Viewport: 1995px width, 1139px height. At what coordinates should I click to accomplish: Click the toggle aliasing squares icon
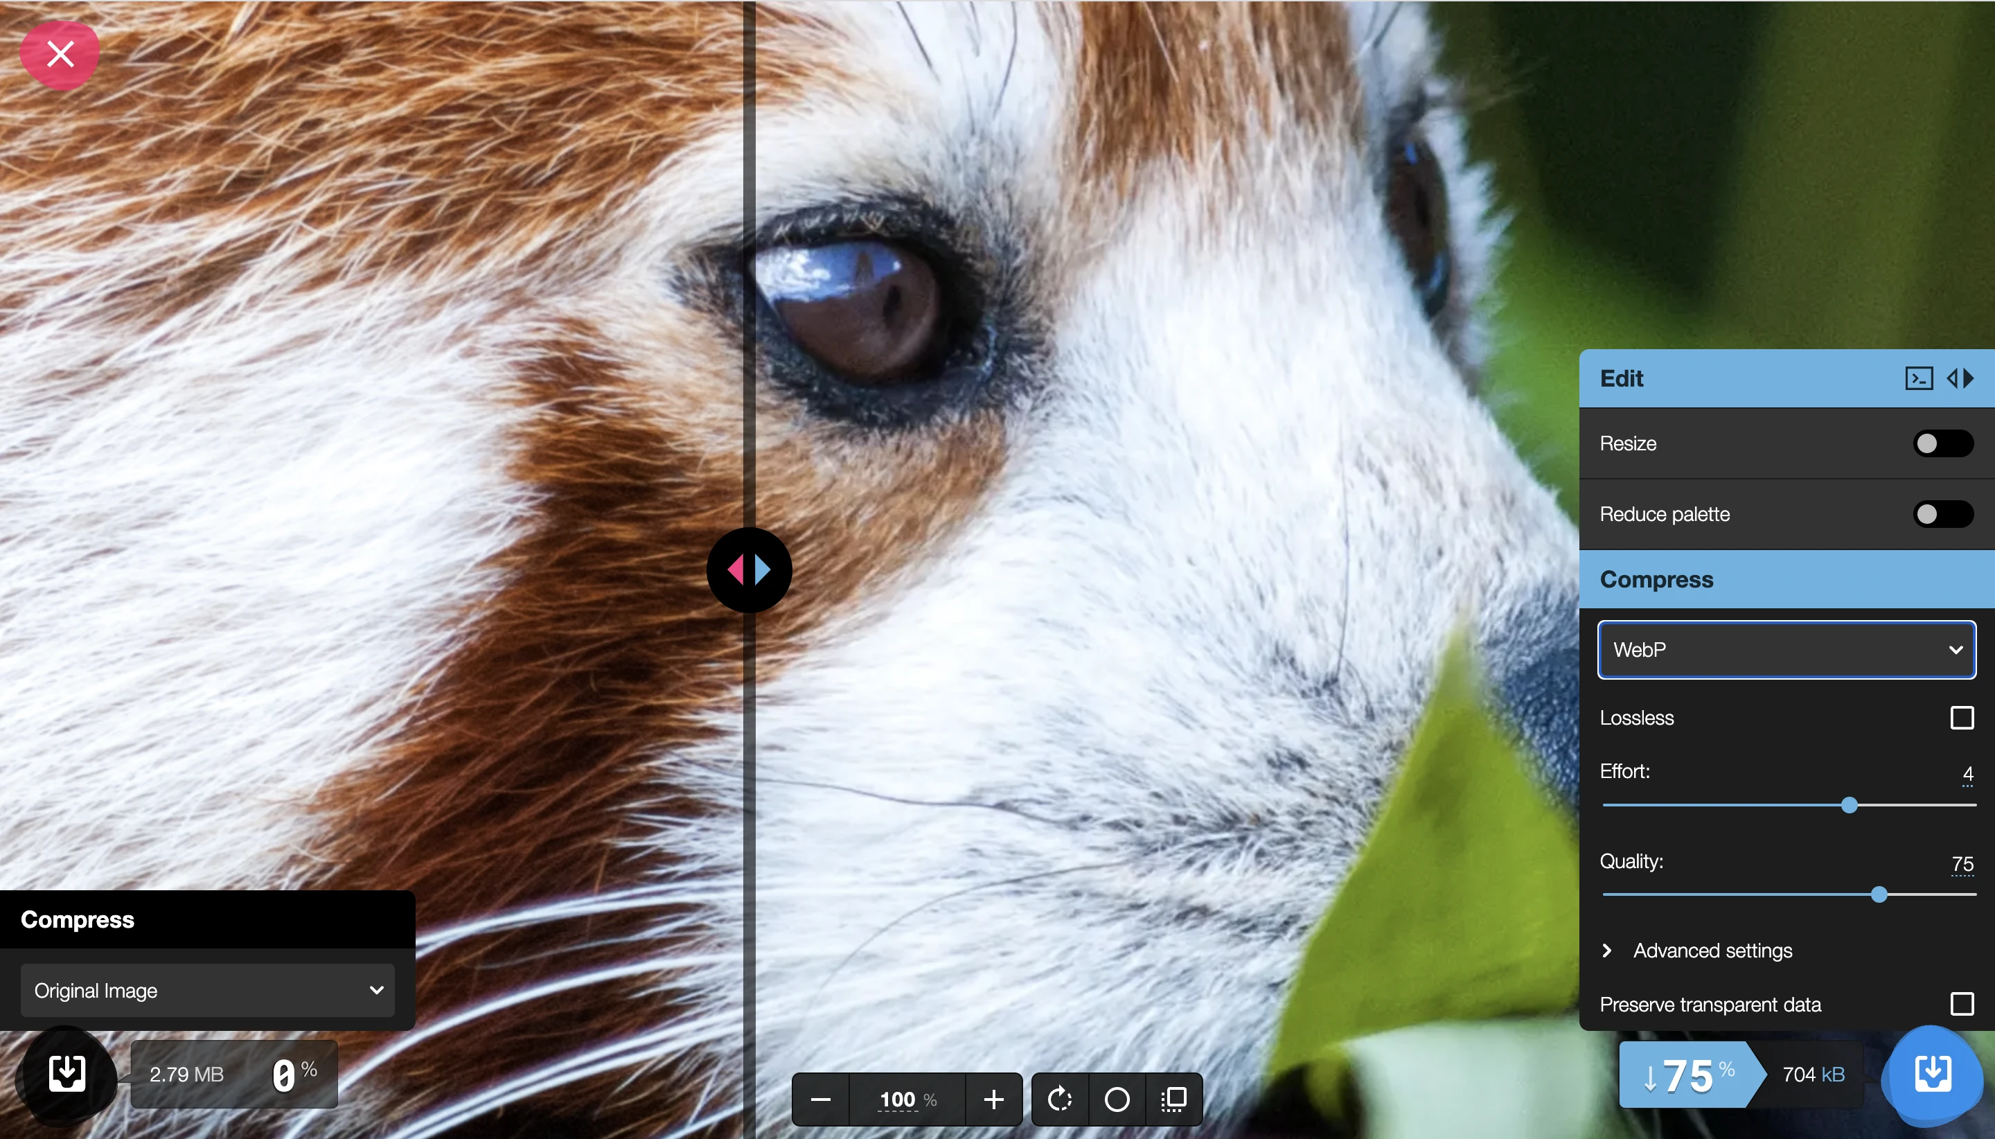[x=1174, y=1099]
